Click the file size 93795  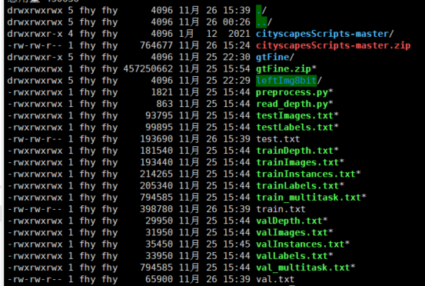159,115
